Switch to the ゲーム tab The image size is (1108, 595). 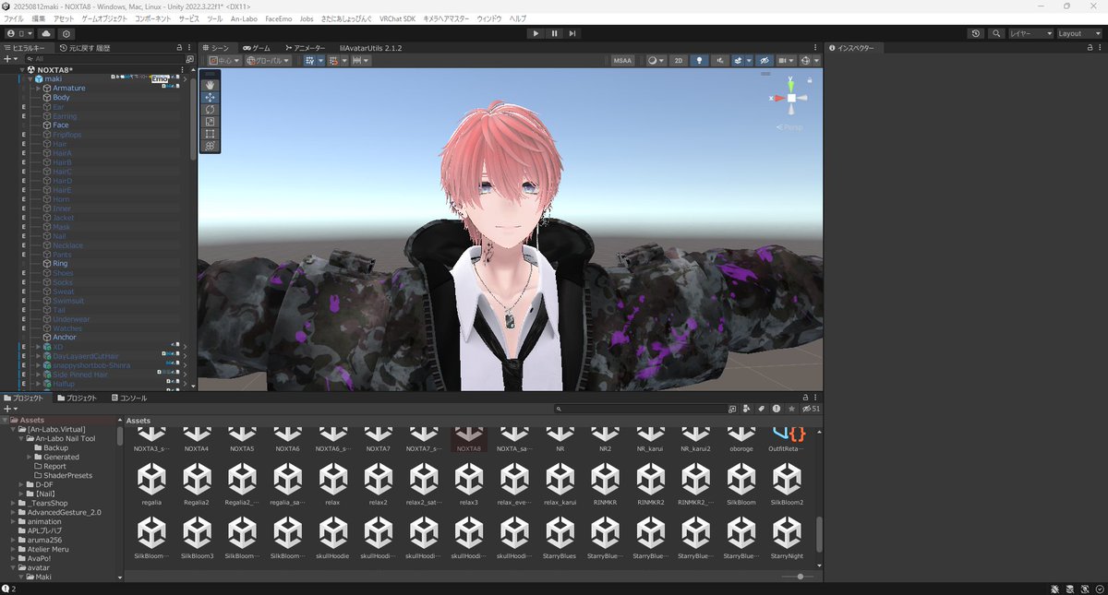257,47
